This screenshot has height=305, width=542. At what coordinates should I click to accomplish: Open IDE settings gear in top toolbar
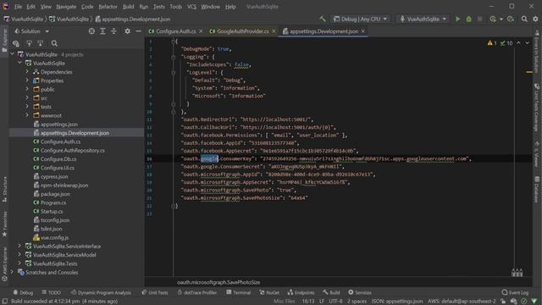pyautogui.click(x=535, y=19)
